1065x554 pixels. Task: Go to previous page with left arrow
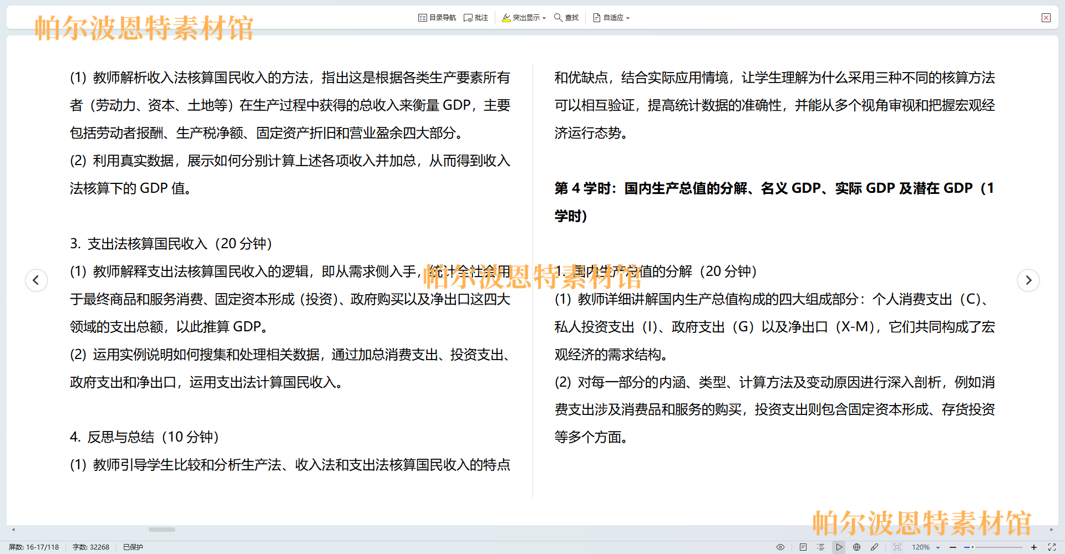[x=37, y=280]
